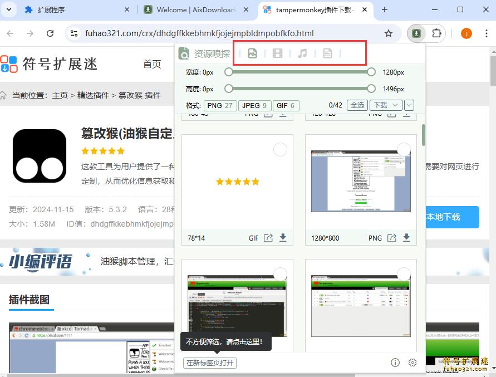Download the 1280*800 PNG image

point(406,237)
